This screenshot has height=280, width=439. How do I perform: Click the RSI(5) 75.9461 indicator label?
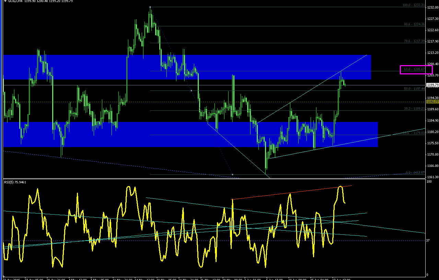point(15,182)
